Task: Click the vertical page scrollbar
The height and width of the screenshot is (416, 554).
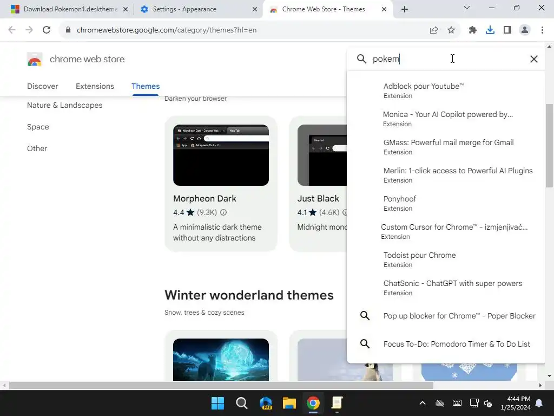Action: [x=549, y=145]
